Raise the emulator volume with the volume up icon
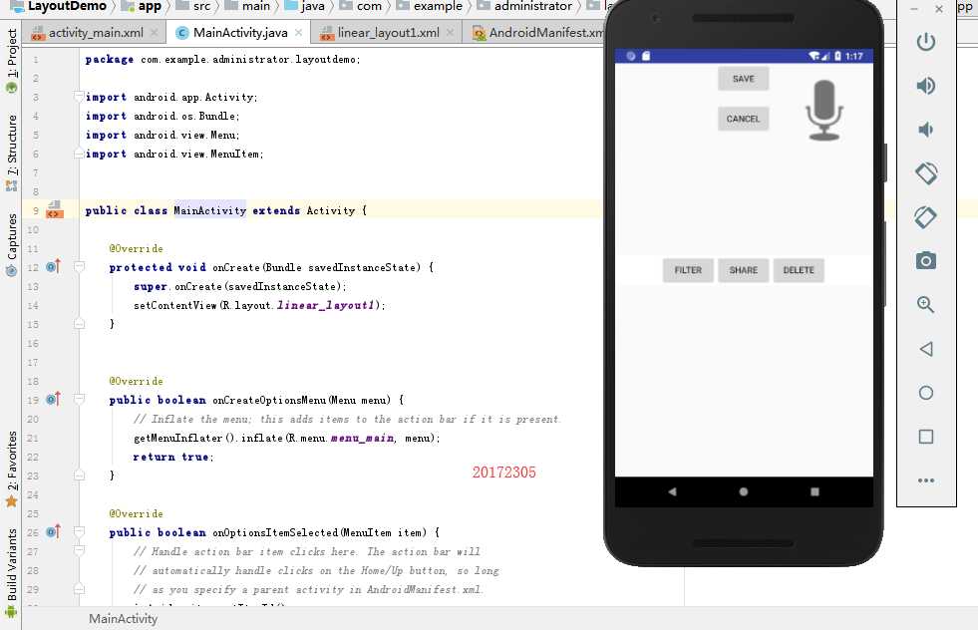This screenshot has height=630, width=978. pos(925,86)
